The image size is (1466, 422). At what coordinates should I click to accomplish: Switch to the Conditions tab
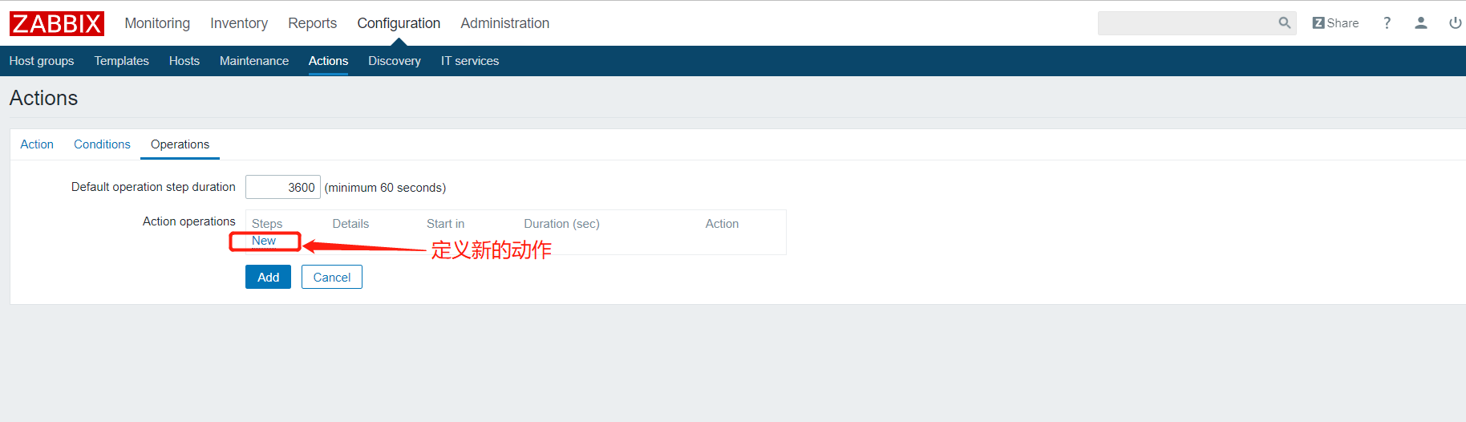(x=102, y=144)
